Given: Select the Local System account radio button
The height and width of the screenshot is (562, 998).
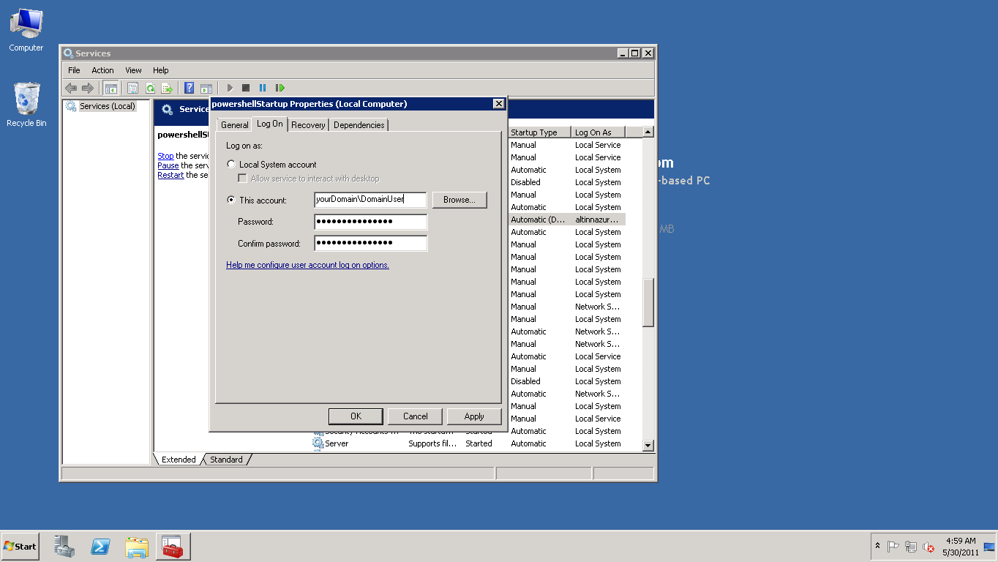Looking at the screenshot, I should pyautogui.click(x=231, y=165).
